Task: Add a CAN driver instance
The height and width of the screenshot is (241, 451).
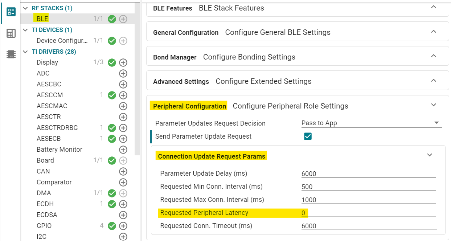Action: (x=123, y=171)
